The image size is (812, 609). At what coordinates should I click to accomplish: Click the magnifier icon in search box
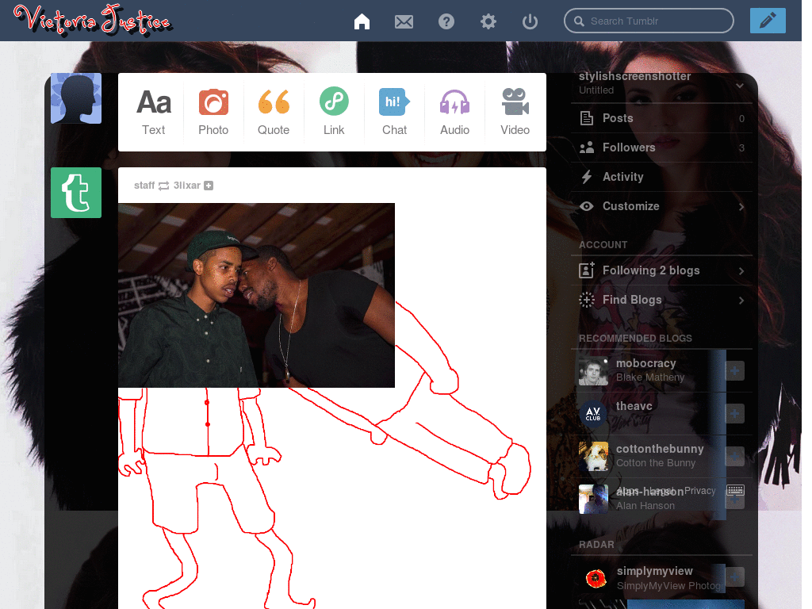pyautogui.click(x=579, y=21)
